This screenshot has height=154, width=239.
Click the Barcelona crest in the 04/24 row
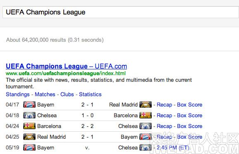[29, 126]
